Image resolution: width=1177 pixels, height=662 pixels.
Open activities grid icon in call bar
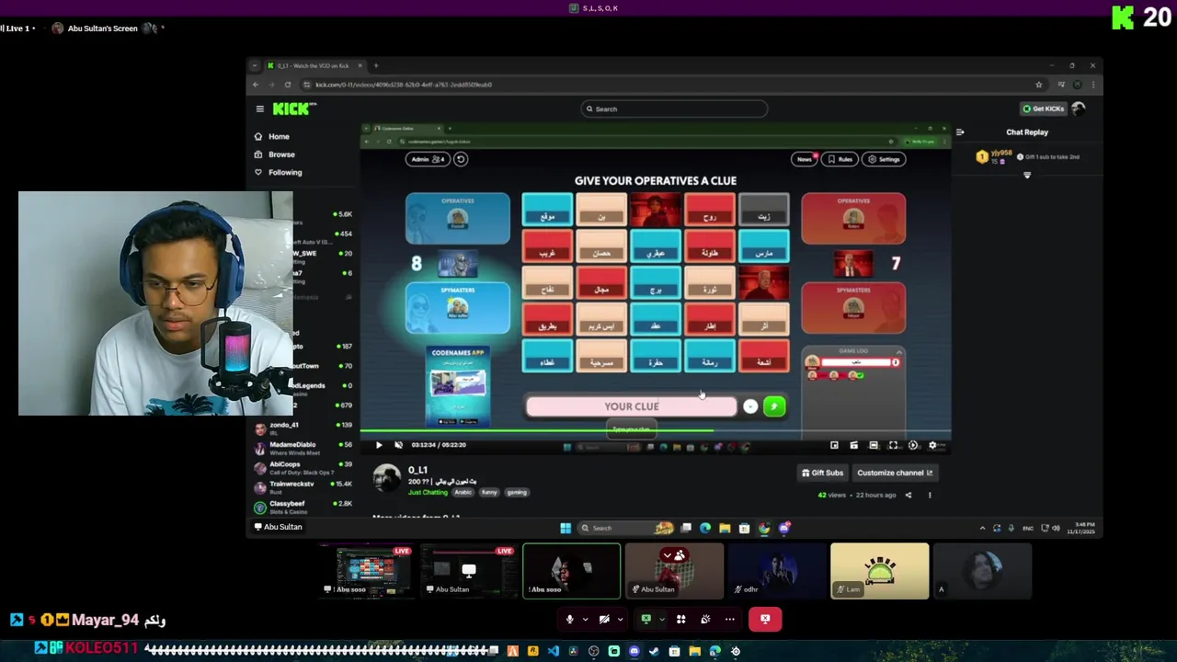pyautogui.click(x=681, y=620)
